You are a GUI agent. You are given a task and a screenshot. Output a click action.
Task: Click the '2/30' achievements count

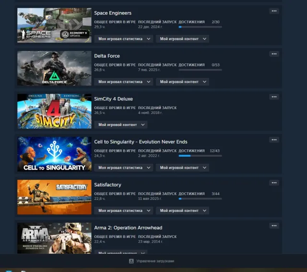(x=215, y=22)
